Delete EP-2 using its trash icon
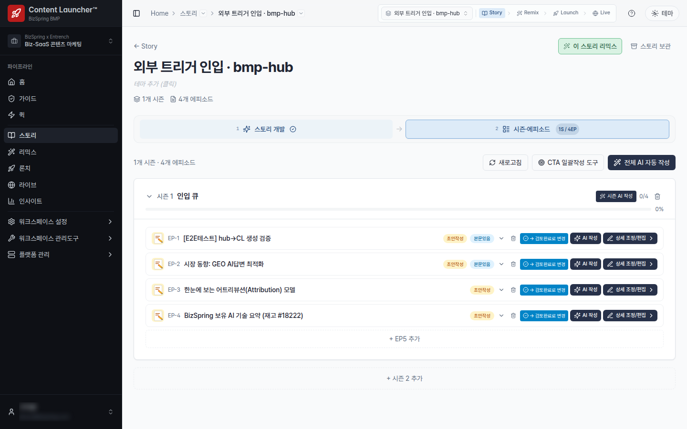 (513, 264)
